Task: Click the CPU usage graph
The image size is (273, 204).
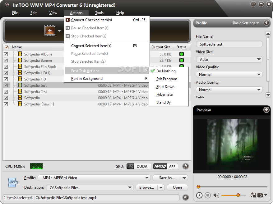Action: 36,166
